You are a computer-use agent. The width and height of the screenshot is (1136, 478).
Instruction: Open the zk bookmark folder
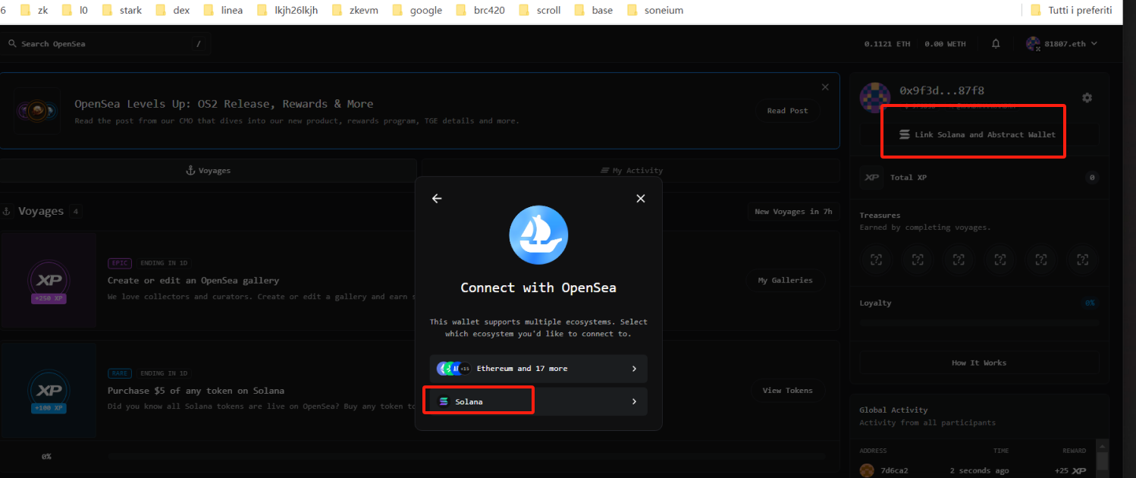(35, 11)
